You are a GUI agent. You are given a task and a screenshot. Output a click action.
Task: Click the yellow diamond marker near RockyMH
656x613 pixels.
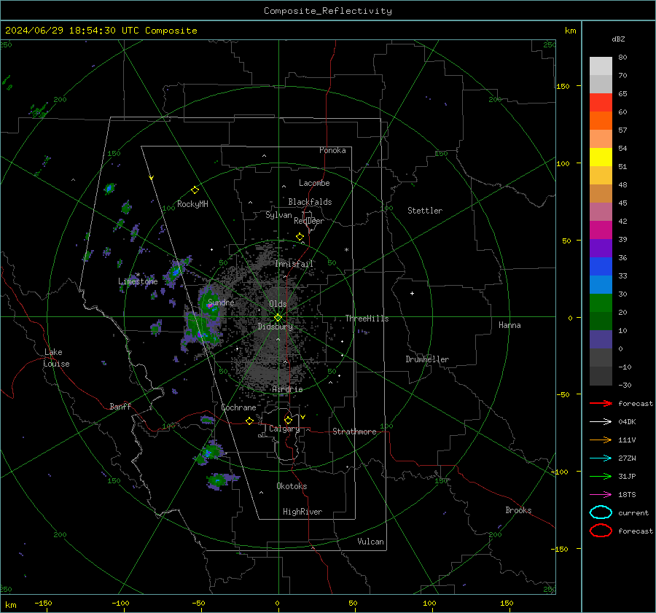point(195,190)
